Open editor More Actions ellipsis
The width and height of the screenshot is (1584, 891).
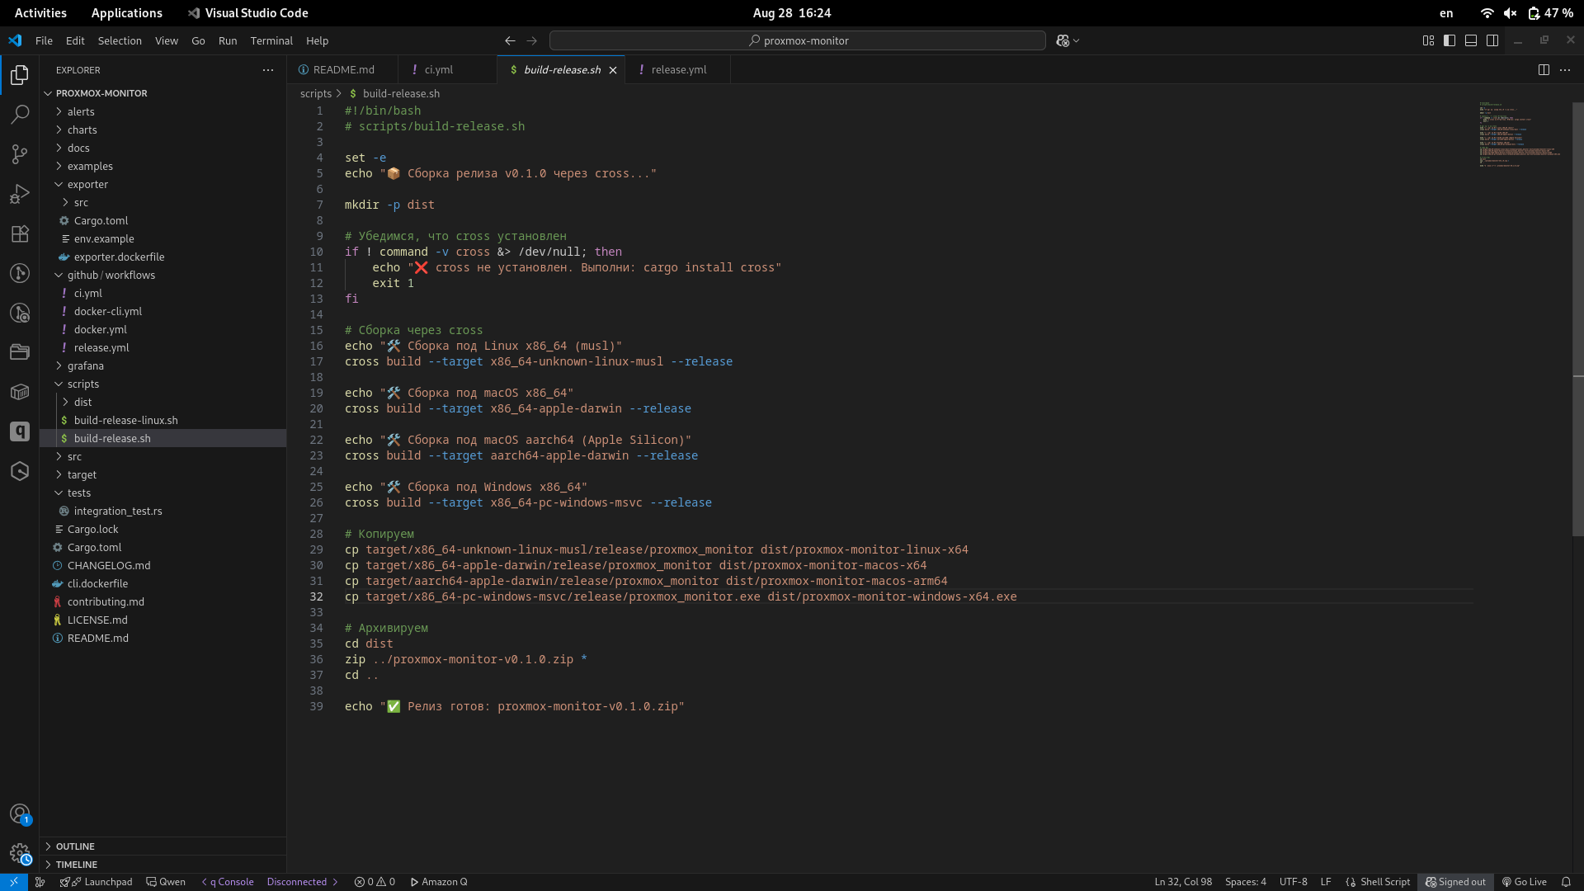click(x=1565, y=70)
